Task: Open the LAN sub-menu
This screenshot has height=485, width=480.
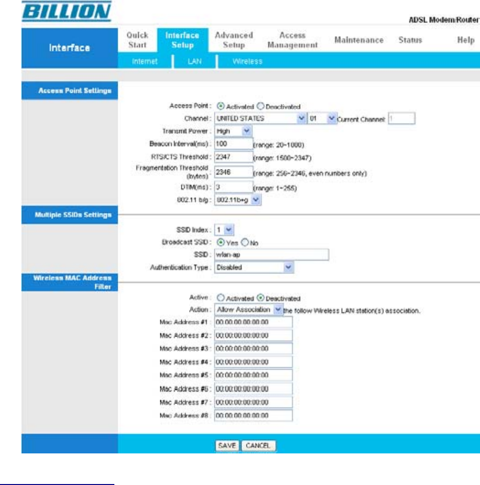Action: (195, 61)
